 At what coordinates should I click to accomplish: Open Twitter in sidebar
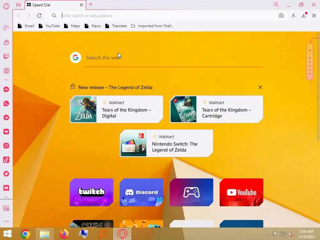6,174
